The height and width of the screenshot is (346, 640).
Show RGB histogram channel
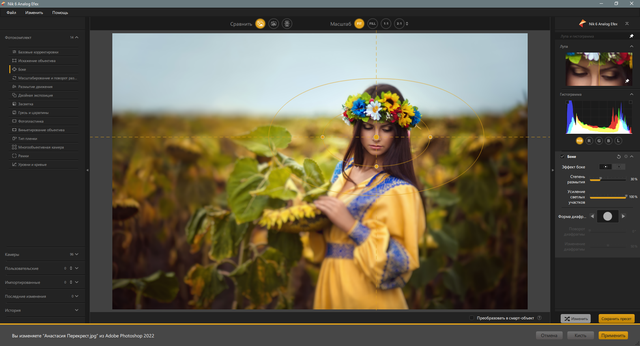[x=580, y=141]
